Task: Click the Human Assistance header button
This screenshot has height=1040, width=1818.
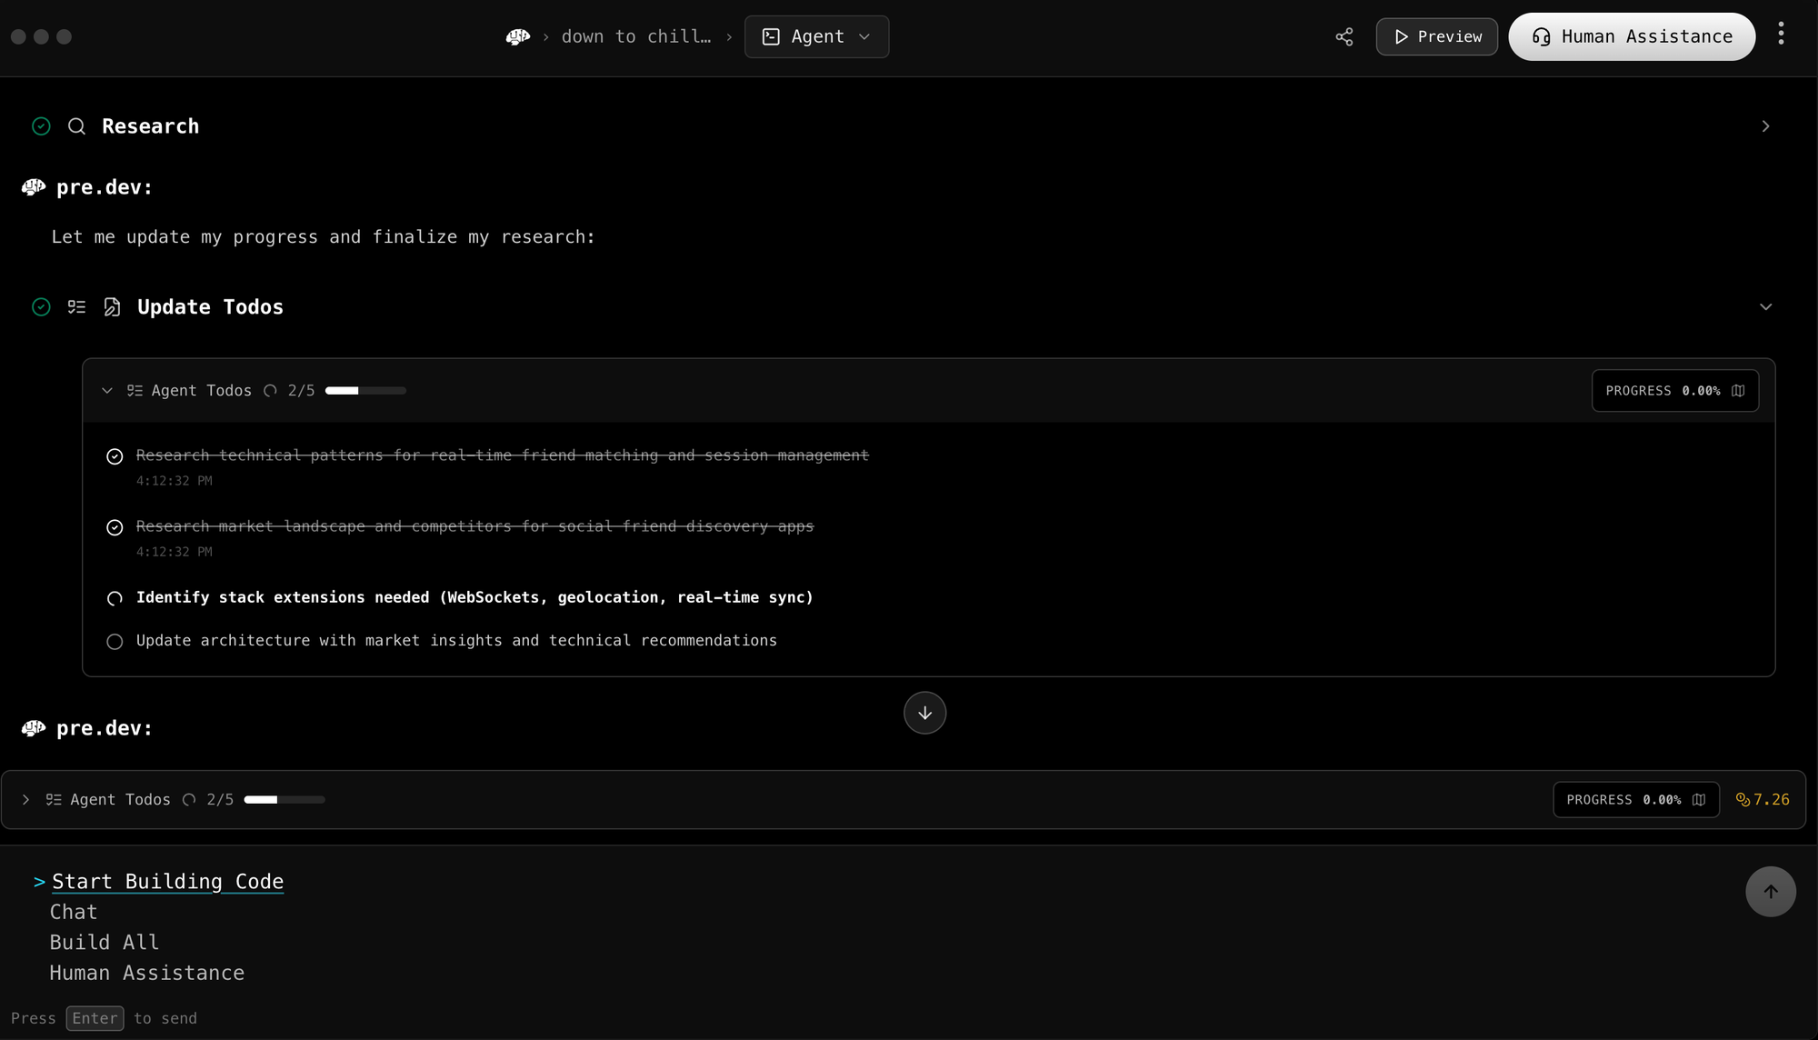Action: coord(1632,36)
